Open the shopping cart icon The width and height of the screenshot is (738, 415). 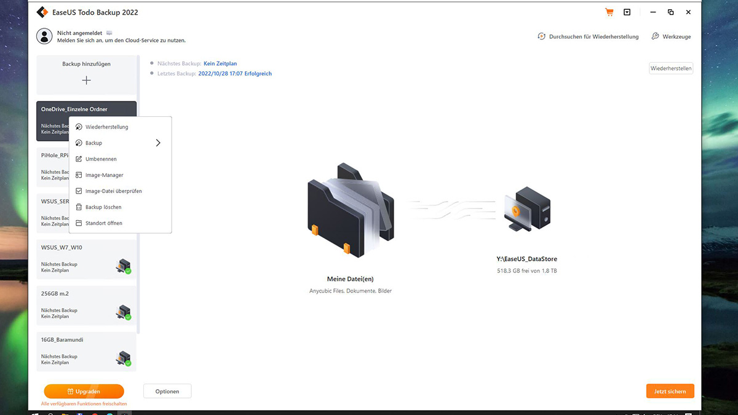coord(609,12)
